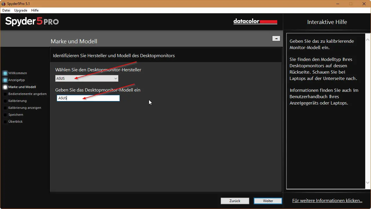Click the Weiter button
Viewport: 371px width, 209px height.
[x=268, y=201]
